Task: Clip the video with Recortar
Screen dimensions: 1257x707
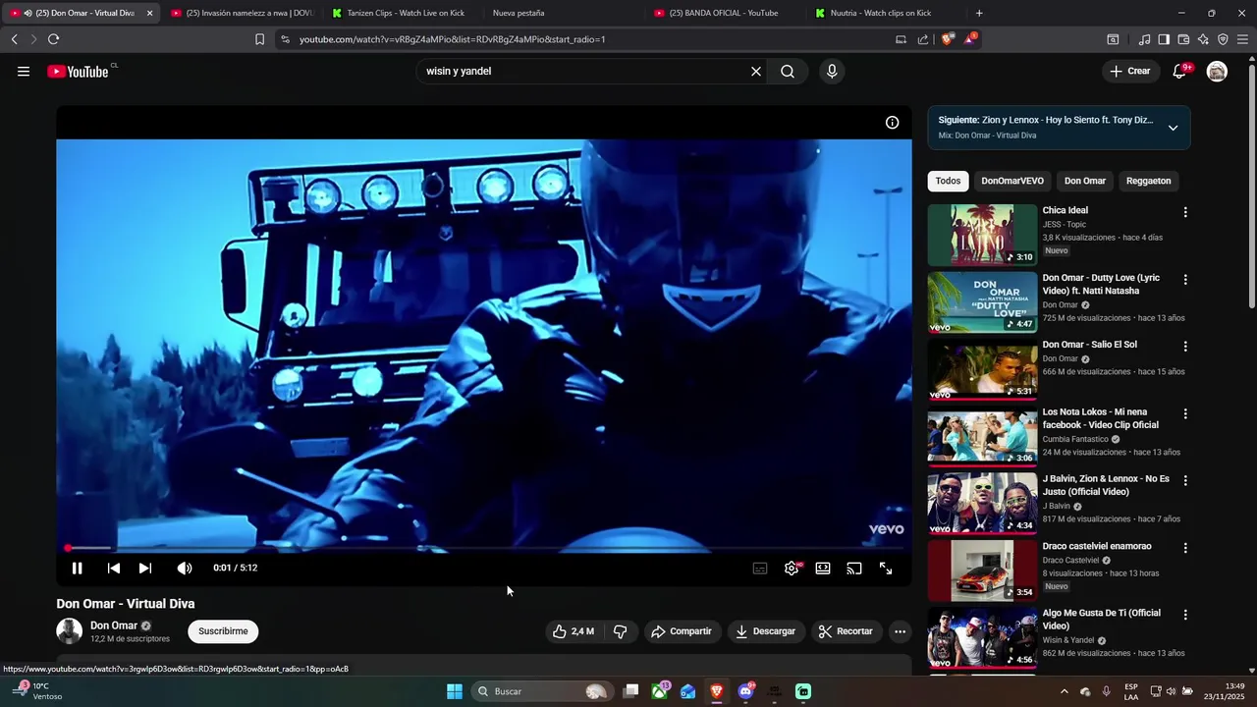Action: (846, 631)
